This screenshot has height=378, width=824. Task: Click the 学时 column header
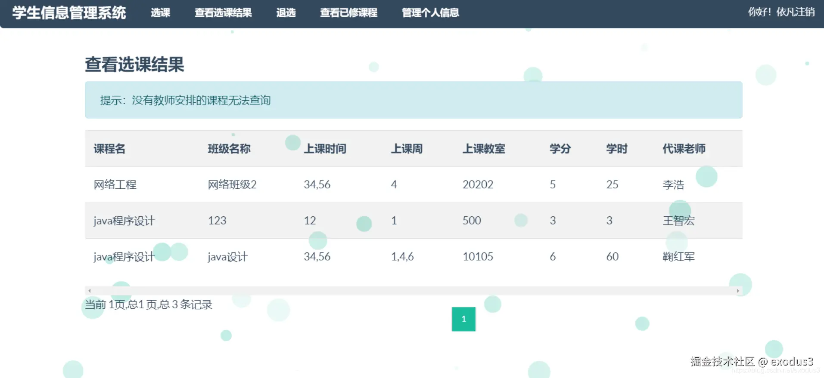click(617, 149)
